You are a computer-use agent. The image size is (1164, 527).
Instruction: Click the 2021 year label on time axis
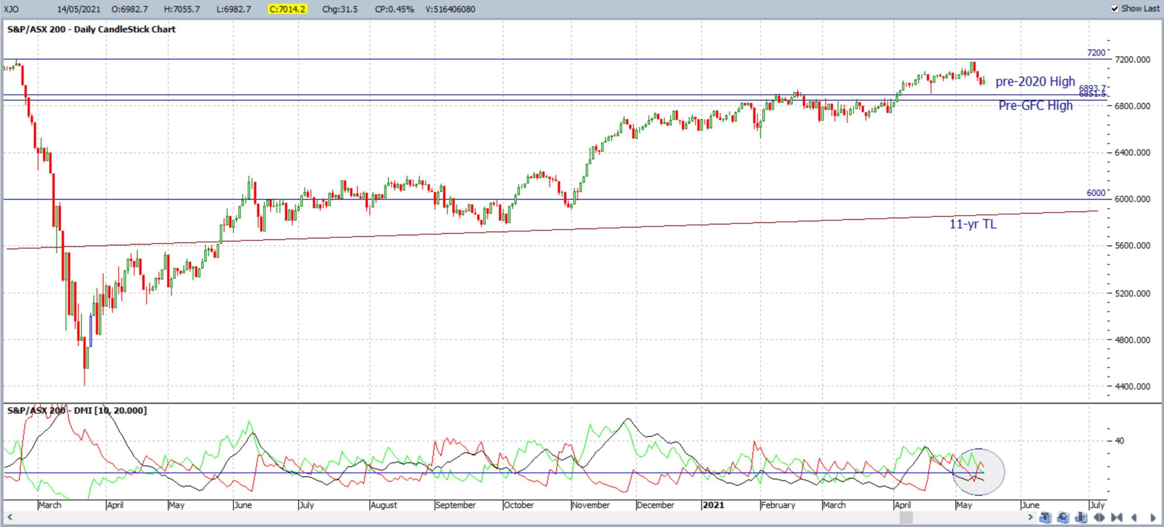pos(713,505)
